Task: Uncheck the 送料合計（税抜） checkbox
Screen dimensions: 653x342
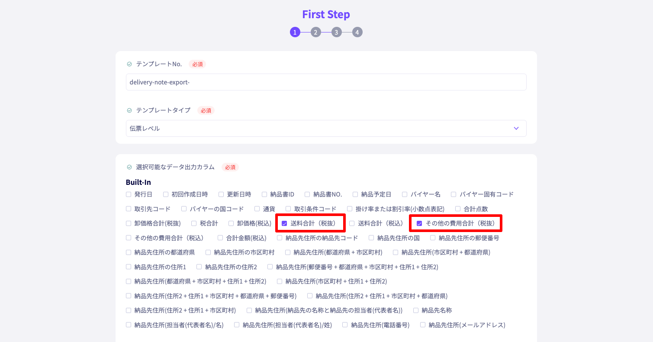Action: coord(284,223)
